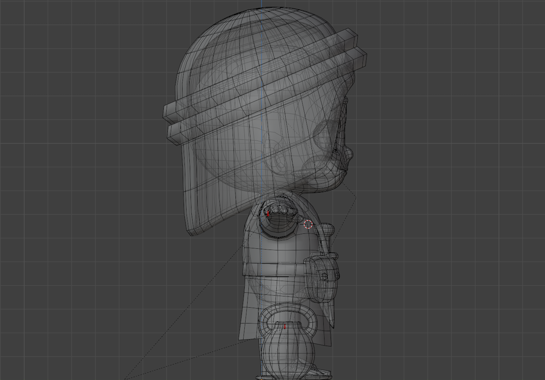545x380 pixels.
Task: Select the pouch with two rivets
Action: [322, 278]
